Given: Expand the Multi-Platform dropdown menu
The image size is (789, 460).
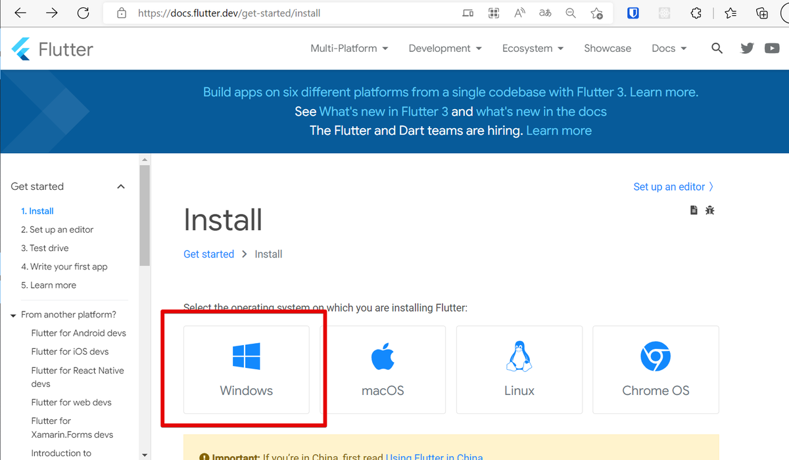Looking at the screenshot, I should tap(349, 48).
